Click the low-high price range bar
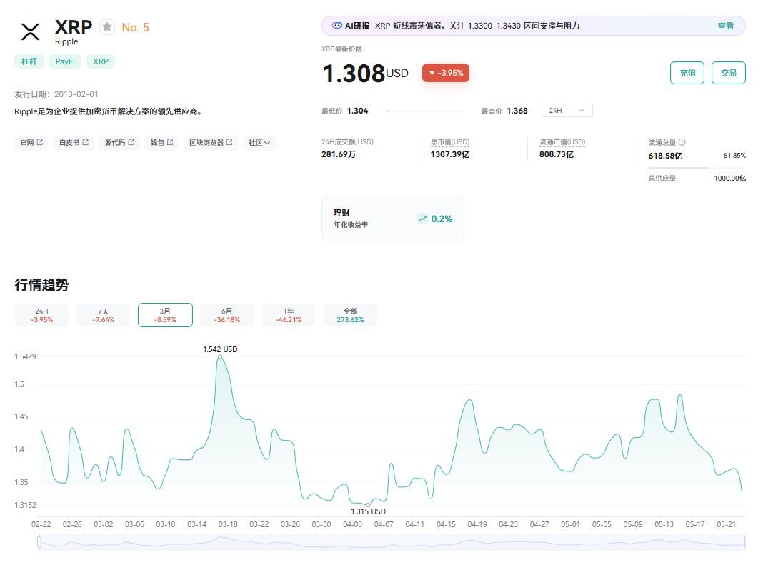The image size is (763, 580). click(x=424, y=111)
